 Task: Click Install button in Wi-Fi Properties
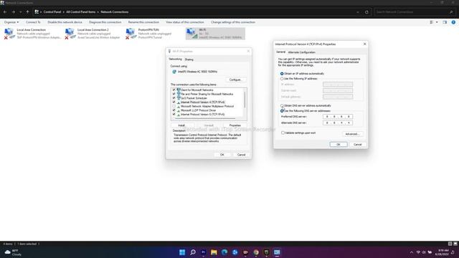tap(181, 125)
